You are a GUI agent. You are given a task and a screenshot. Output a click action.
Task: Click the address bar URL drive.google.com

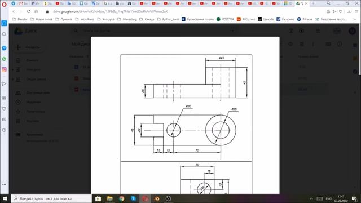(x=111, y=11)
